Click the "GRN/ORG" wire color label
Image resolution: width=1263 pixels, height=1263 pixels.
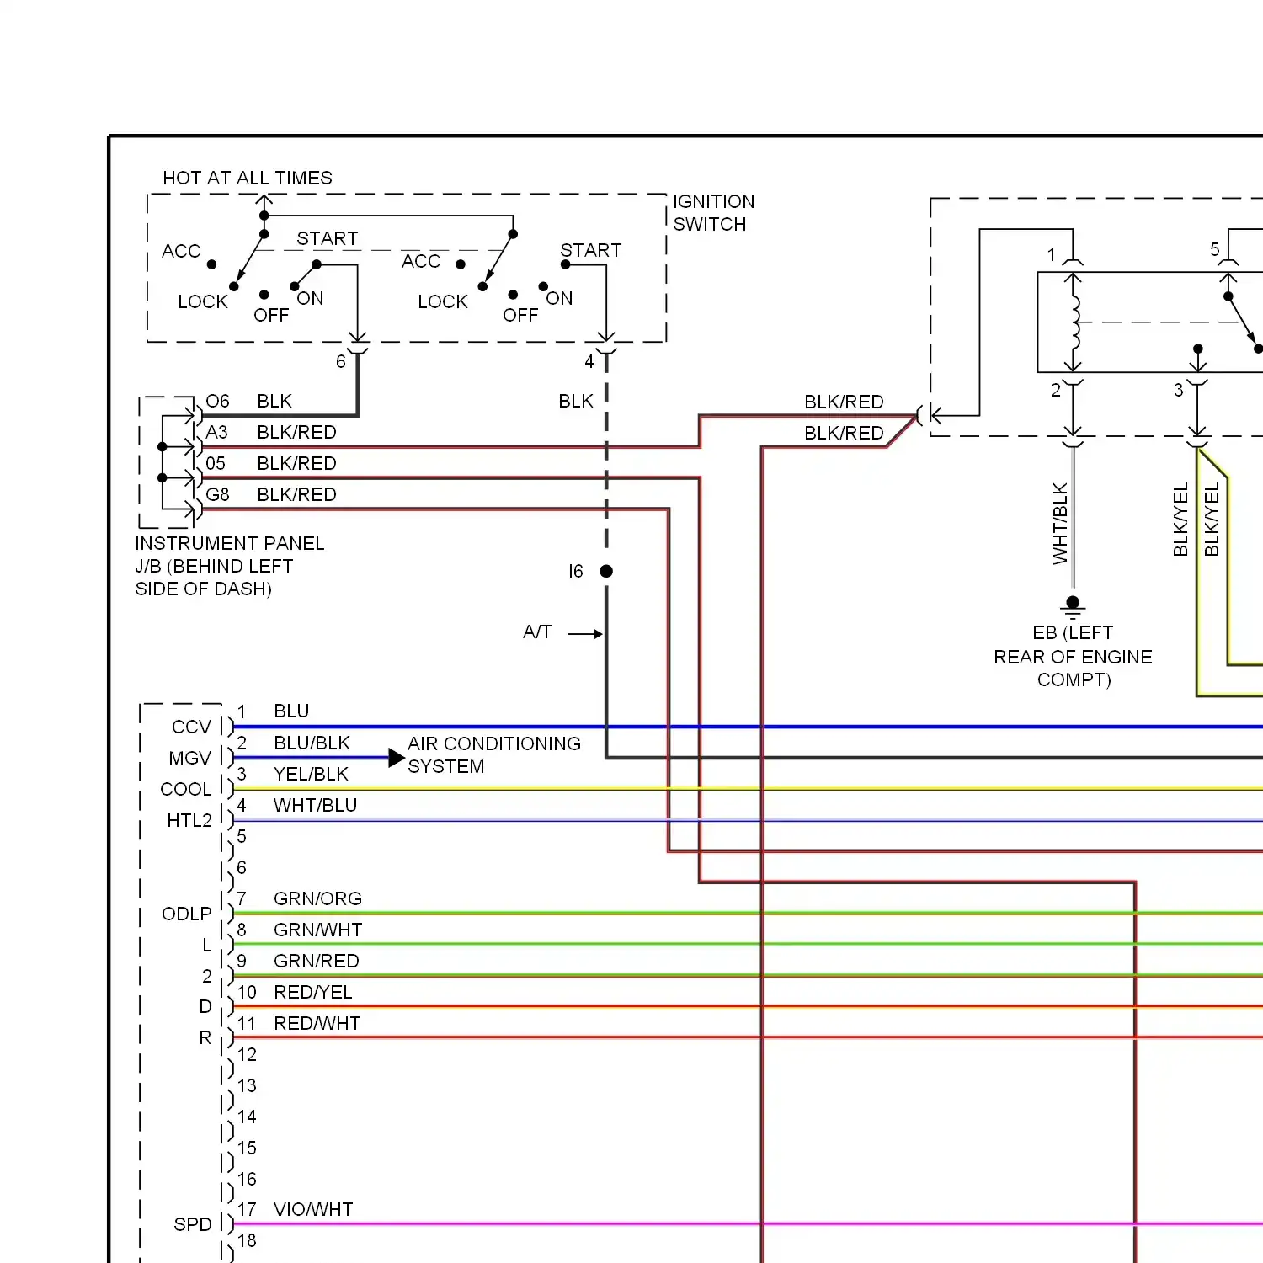point(317,898)
